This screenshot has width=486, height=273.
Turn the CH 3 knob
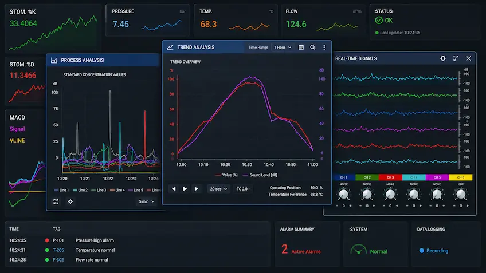[x=390, y=194]
